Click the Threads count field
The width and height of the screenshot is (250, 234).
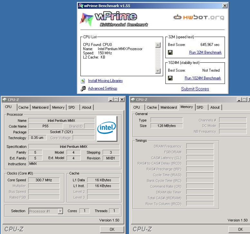[x=114, y=211]
